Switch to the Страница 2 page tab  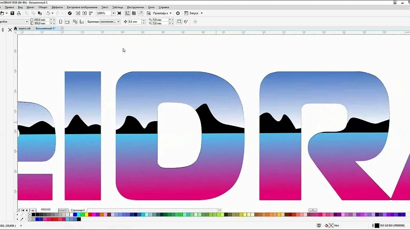(78, 210)
